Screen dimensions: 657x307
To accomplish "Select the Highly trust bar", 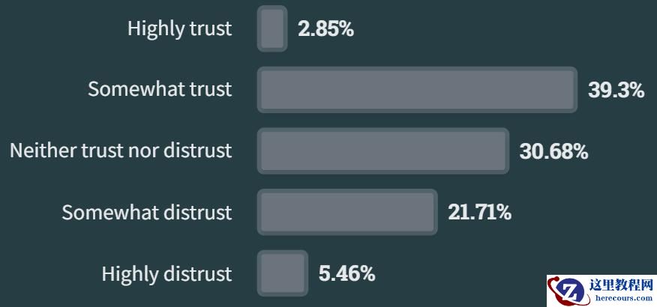I will [272, 29].
